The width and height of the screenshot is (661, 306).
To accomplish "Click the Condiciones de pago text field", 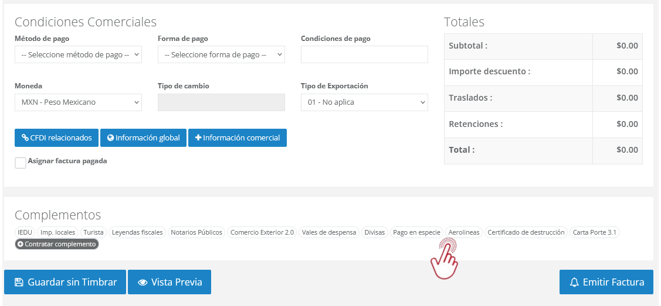I will point(364,54).
